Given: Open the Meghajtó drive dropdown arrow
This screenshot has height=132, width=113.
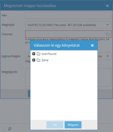Looking at the screenshot, I should [107, 25].
